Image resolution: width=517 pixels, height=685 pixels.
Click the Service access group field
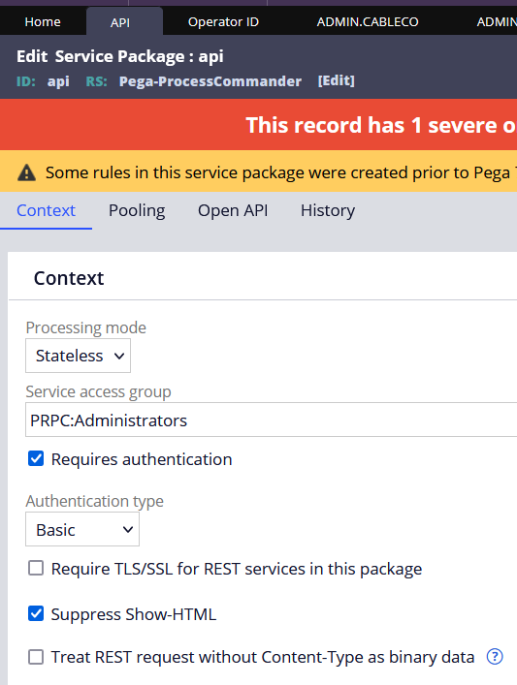(272, 420)
